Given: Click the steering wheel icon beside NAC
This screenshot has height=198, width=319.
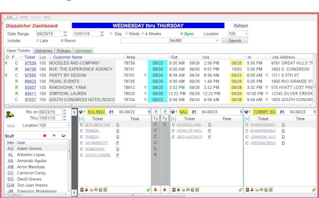Looking at the screenshot, I should point(173,112).
